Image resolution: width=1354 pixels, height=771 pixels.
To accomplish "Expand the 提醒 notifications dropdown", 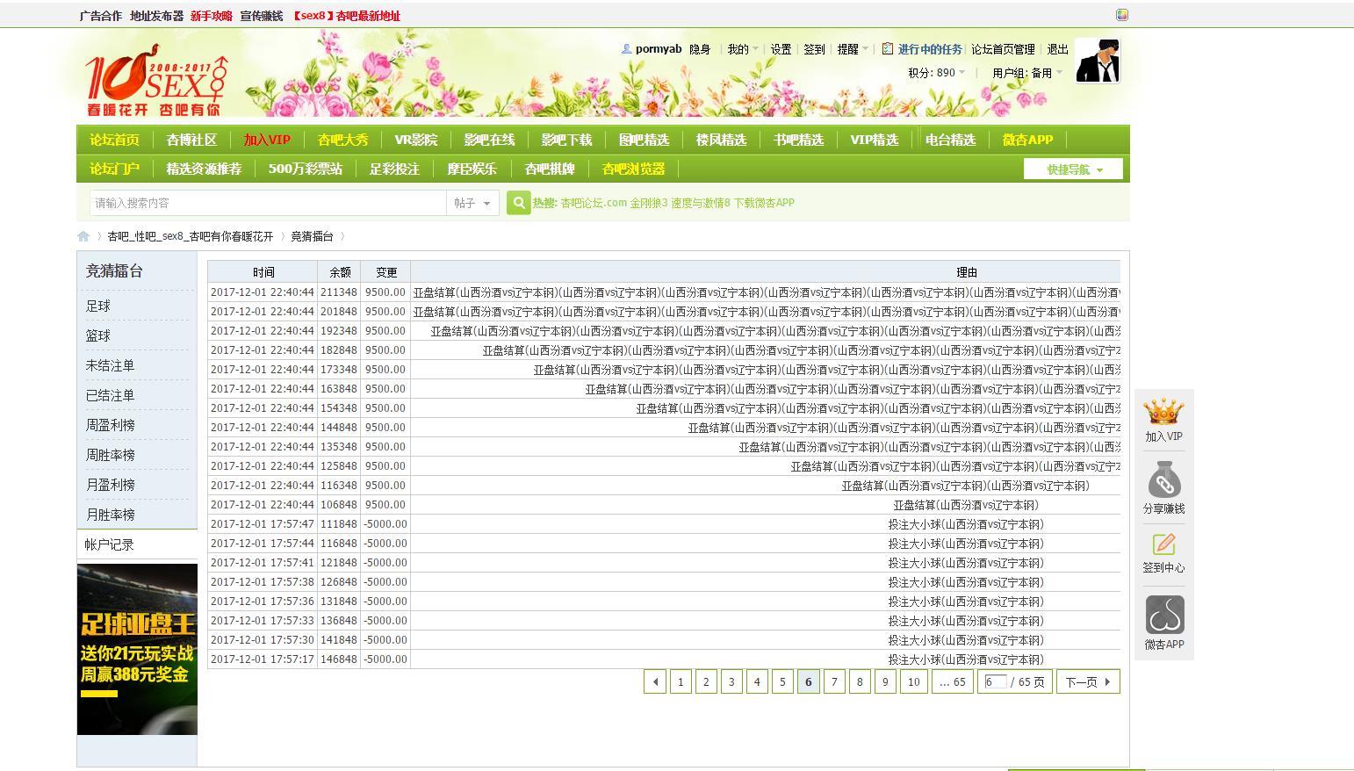I will pyautogui.click(x=853, y=49).
